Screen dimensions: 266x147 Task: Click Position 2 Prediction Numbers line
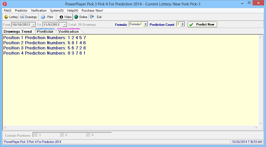click(x=45, y=43)
